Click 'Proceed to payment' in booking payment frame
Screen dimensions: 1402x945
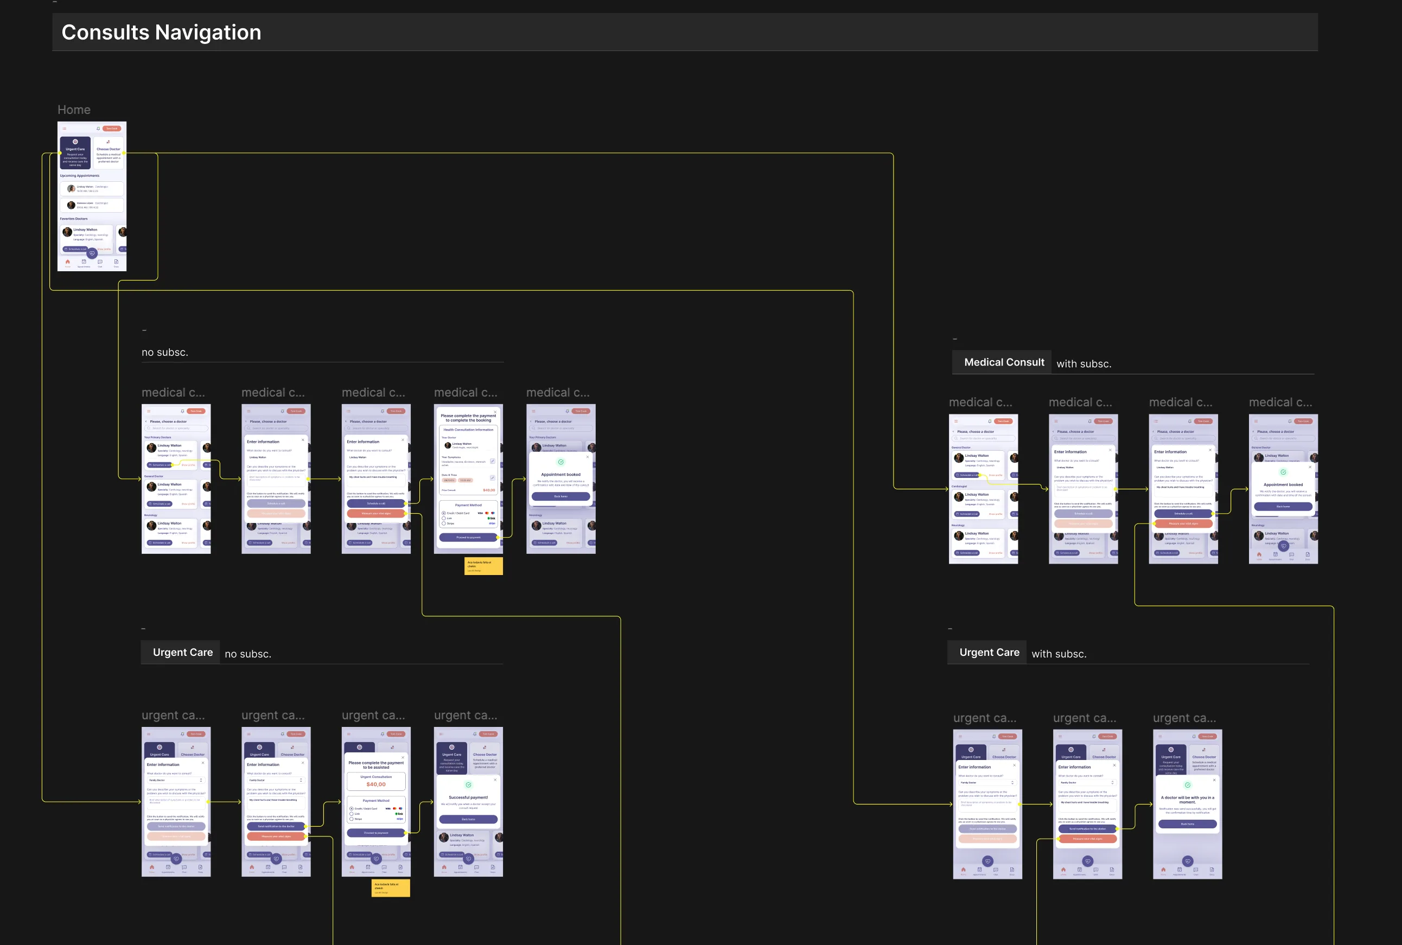coord(468,537)
